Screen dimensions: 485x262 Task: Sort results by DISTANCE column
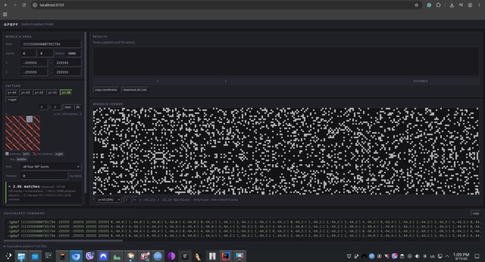point(421,81)
